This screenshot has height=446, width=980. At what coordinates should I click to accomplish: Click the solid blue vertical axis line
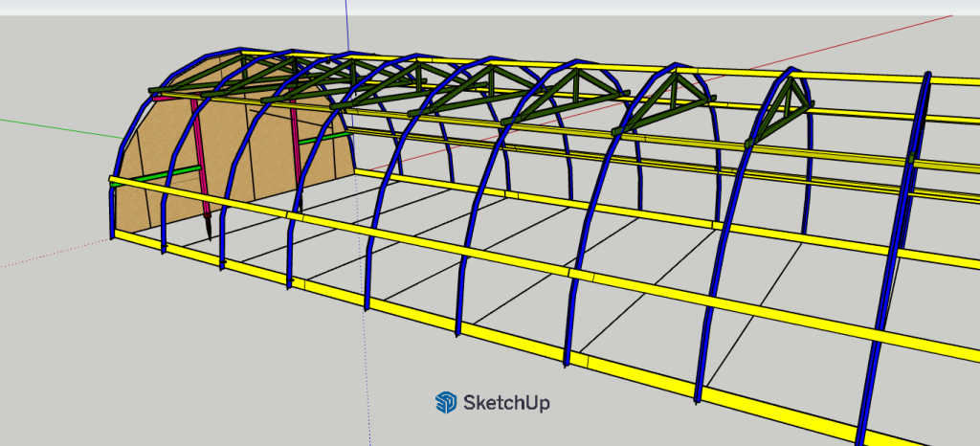click(x=345, y=24)
